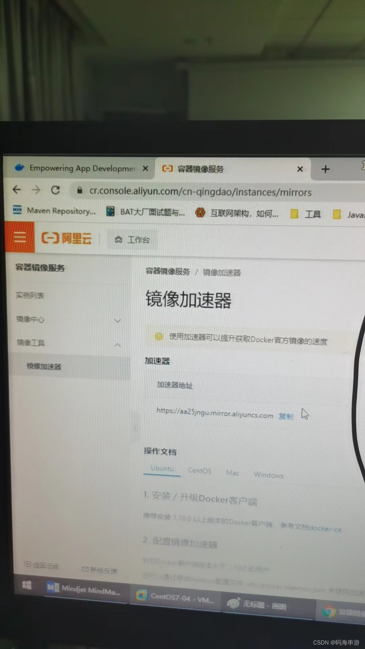
Task: Open the Java bookmark folder
Action: pyautogui.click(x=349, y=214)
